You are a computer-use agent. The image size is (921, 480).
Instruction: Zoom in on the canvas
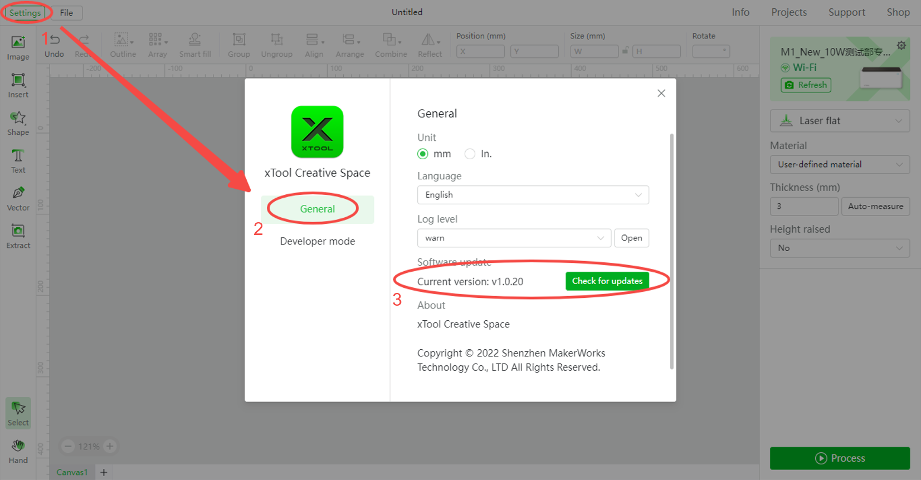pyautogui.click(x=110, y=446)
